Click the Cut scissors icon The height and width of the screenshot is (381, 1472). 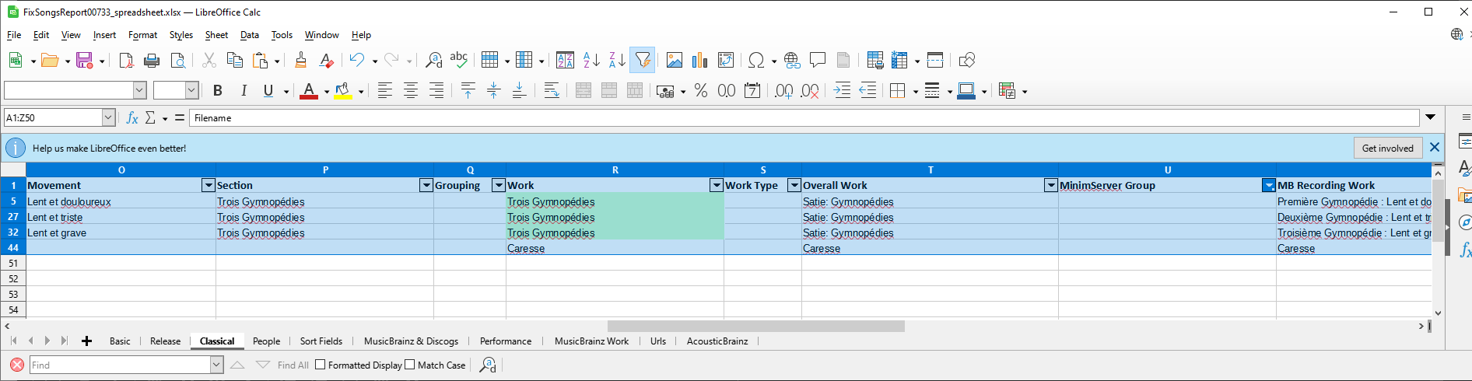(x=209, y=60)
